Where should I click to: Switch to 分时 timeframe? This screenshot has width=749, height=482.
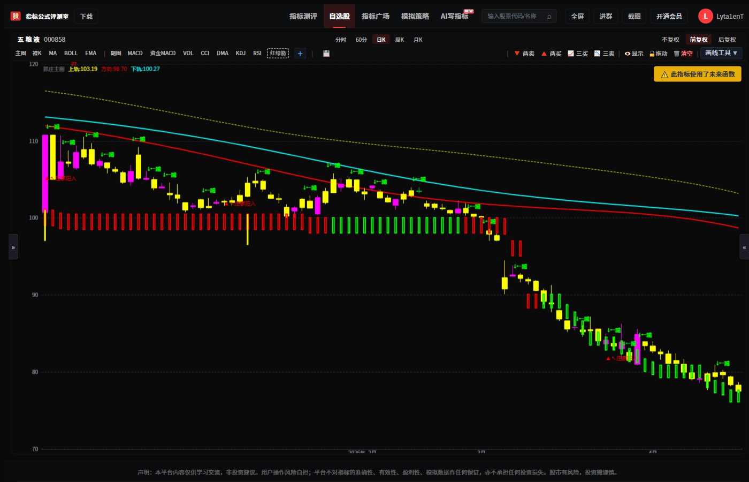pyautogui.click(x=341, y=40)
